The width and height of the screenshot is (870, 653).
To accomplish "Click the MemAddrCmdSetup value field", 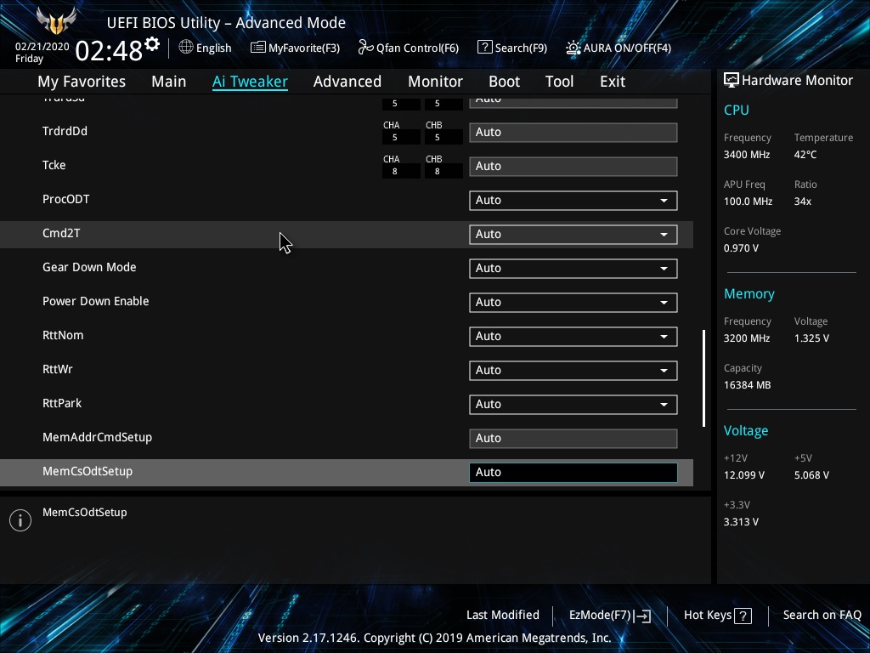I will click(x=573, y=438).
